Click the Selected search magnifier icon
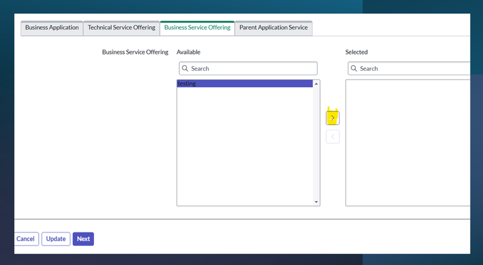 point(353,68)
